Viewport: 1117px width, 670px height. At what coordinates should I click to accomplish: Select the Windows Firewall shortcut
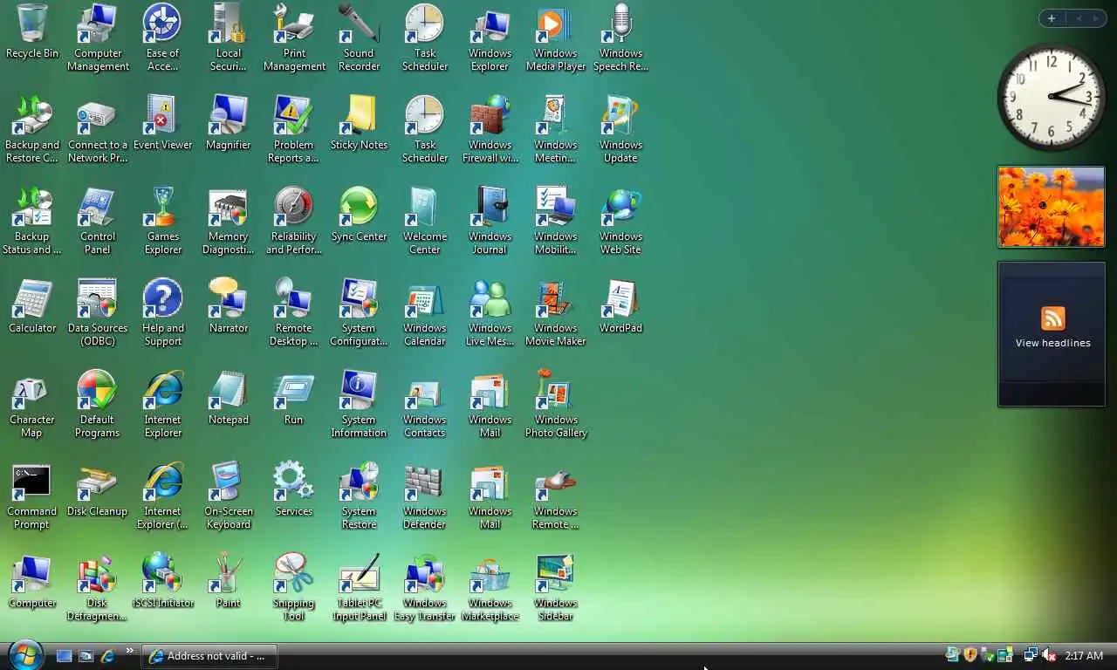click(x=490, y=129)
